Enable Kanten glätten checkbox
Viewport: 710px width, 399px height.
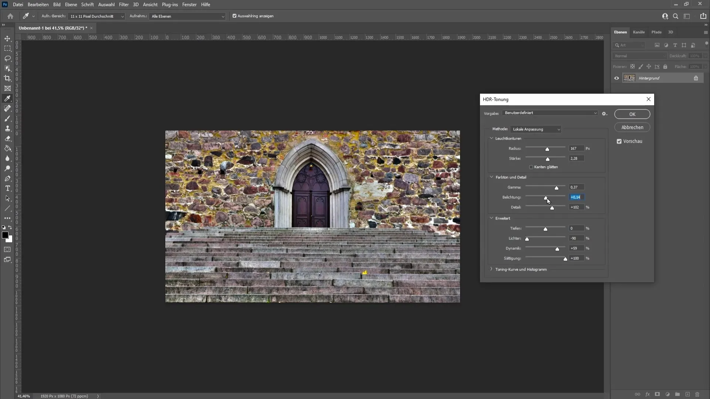(x=531, y=167)
